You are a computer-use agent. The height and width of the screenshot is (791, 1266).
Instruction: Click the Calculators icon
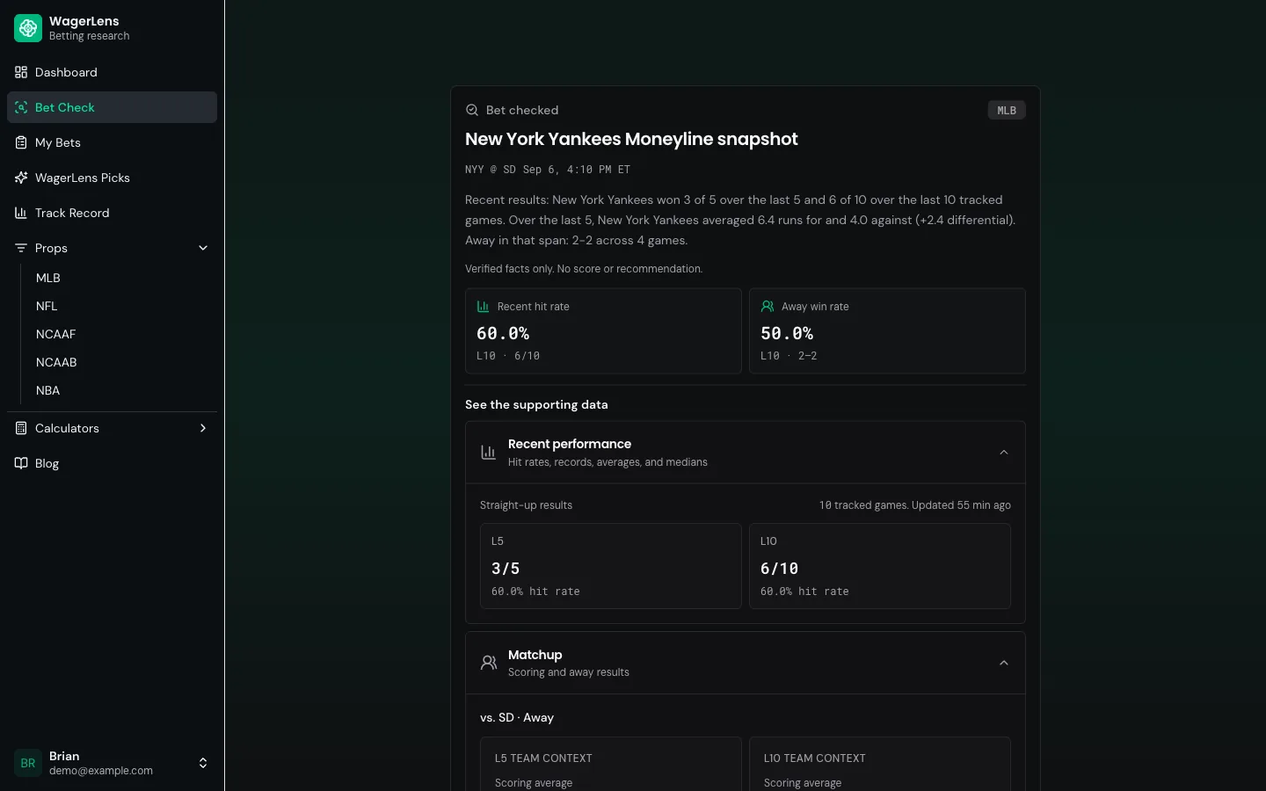[x=21, y=428]
